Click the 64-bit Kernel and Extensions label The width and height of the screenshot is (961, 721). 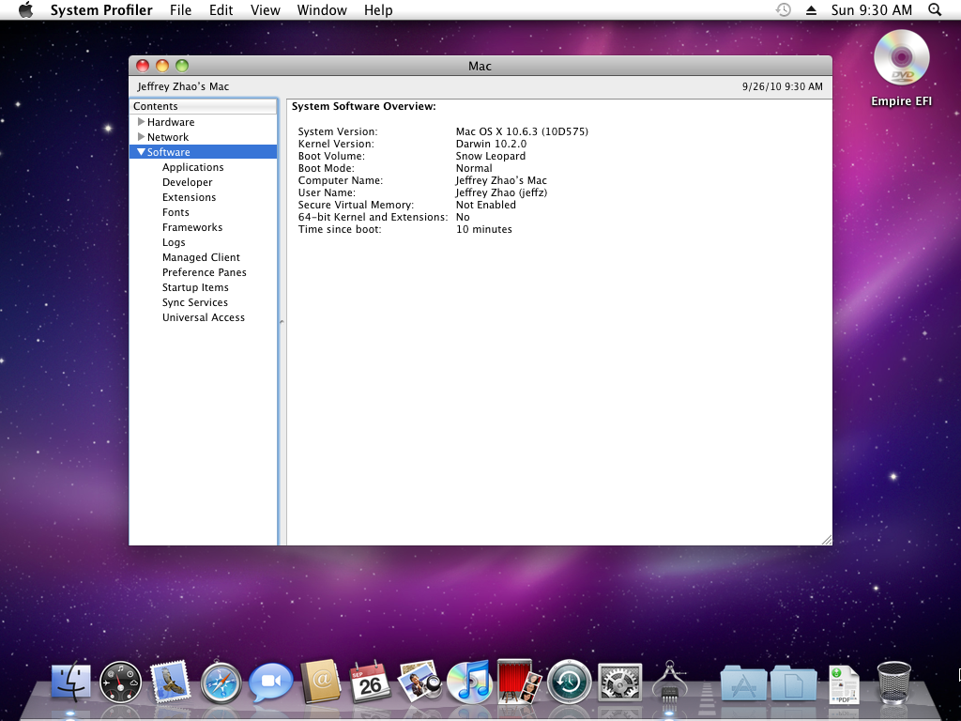click(374, 217)
